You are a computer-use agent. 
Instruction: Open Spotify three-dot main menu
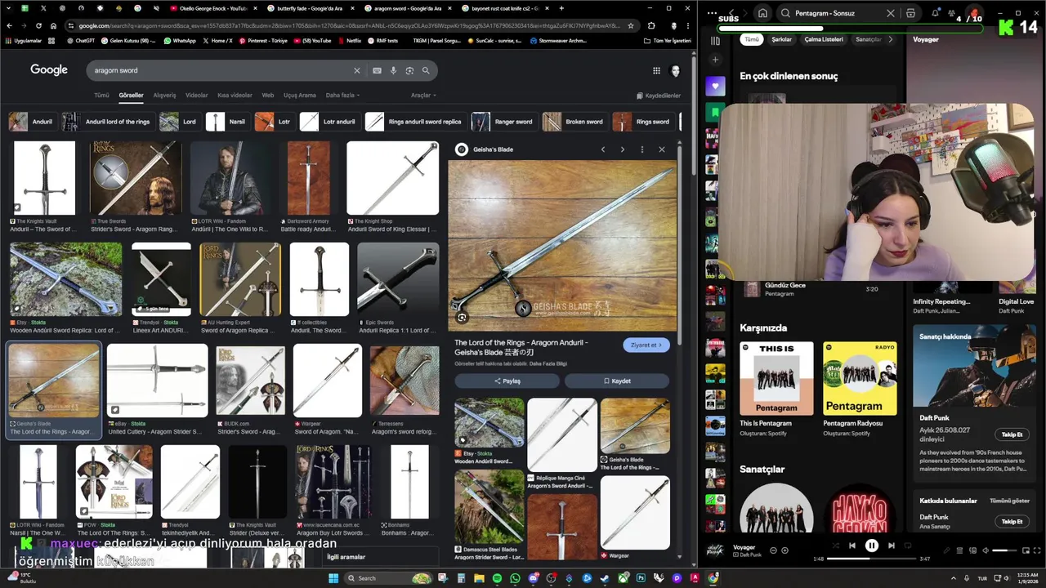[x=711, y=13]
